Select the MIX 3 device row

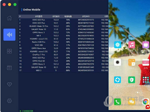(x=63, y=71)
